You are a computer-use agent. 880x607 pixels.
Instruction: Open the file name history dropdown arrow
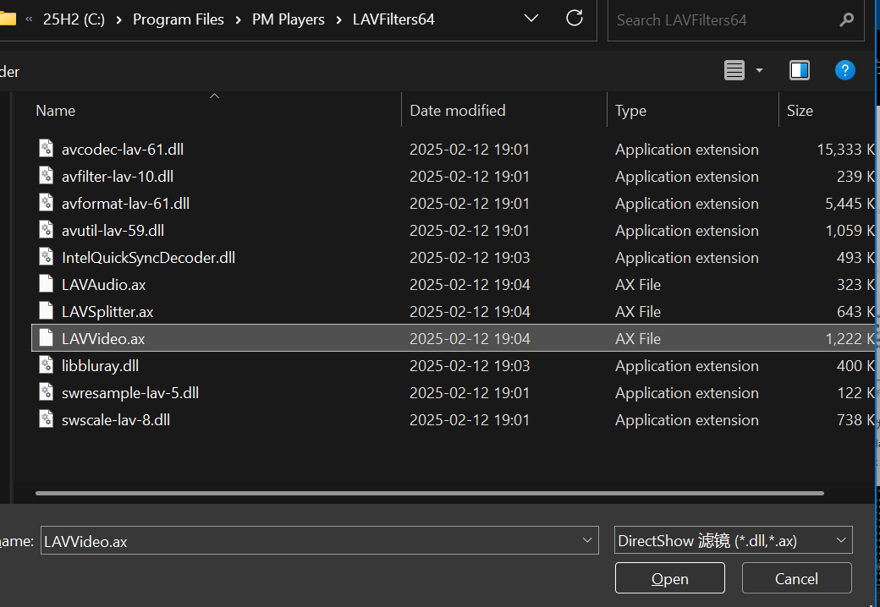coord(587,540)
